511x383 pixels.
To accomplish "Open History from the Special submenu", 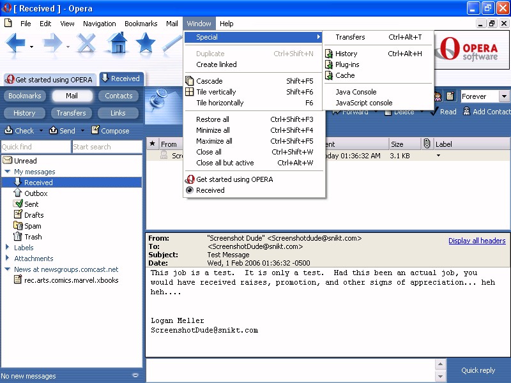I will coord(346,54).
